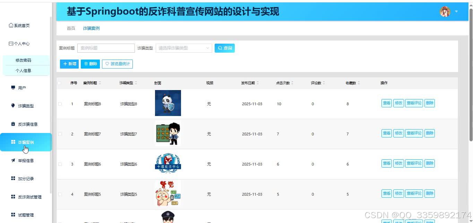Click the 诈骗案例 breadcrumb

pyautogui.click(x=91, y=28)
